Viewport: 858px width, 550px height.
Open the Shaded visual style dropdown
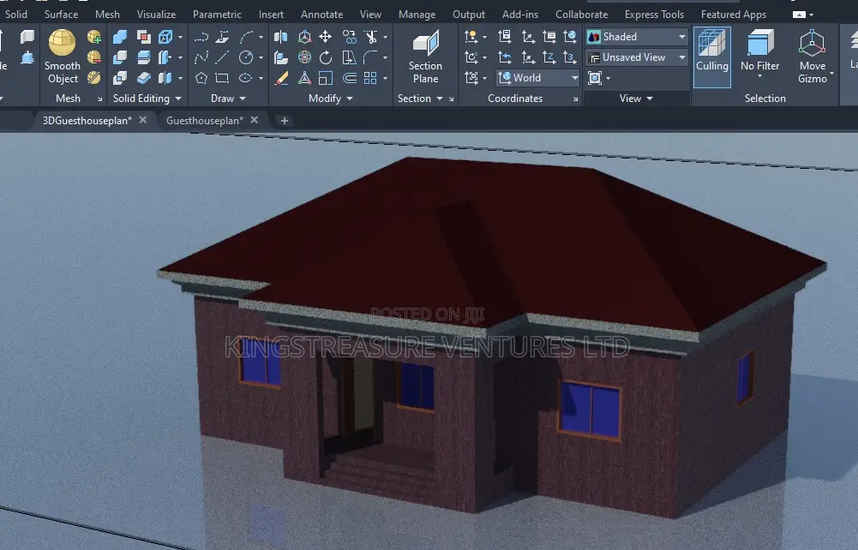pos(637,37)
